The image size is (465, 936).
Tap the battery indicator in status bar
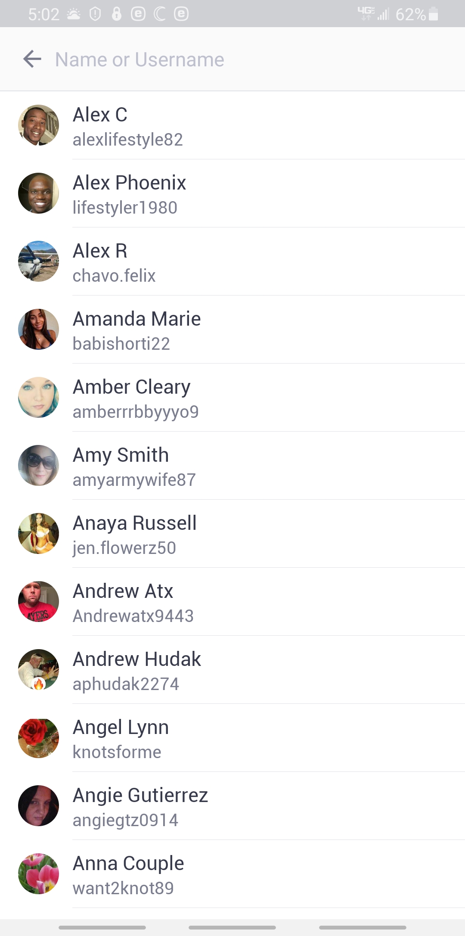(x=434, y=14)
